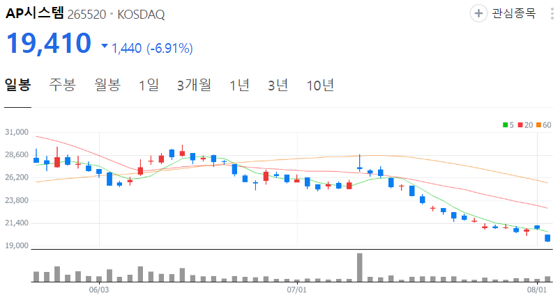Switch to the 월봉 monthly chart tab
Image resolution: width=560 pixels, height=297 pixels.
(x=107, y=86)
